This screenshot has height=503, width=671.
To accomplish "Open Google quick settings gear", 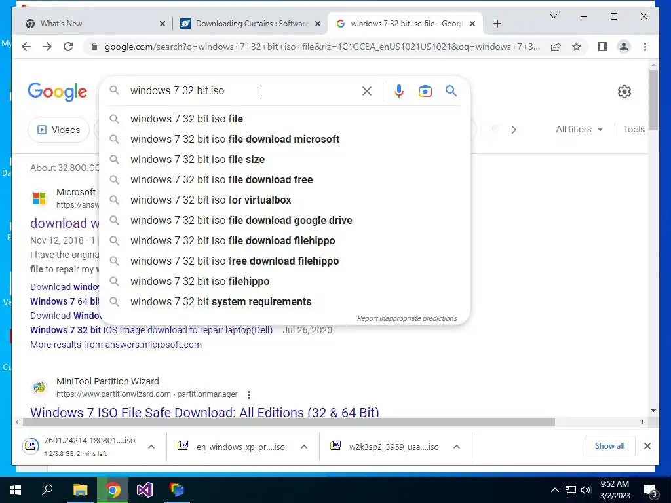I will (624, 92).
